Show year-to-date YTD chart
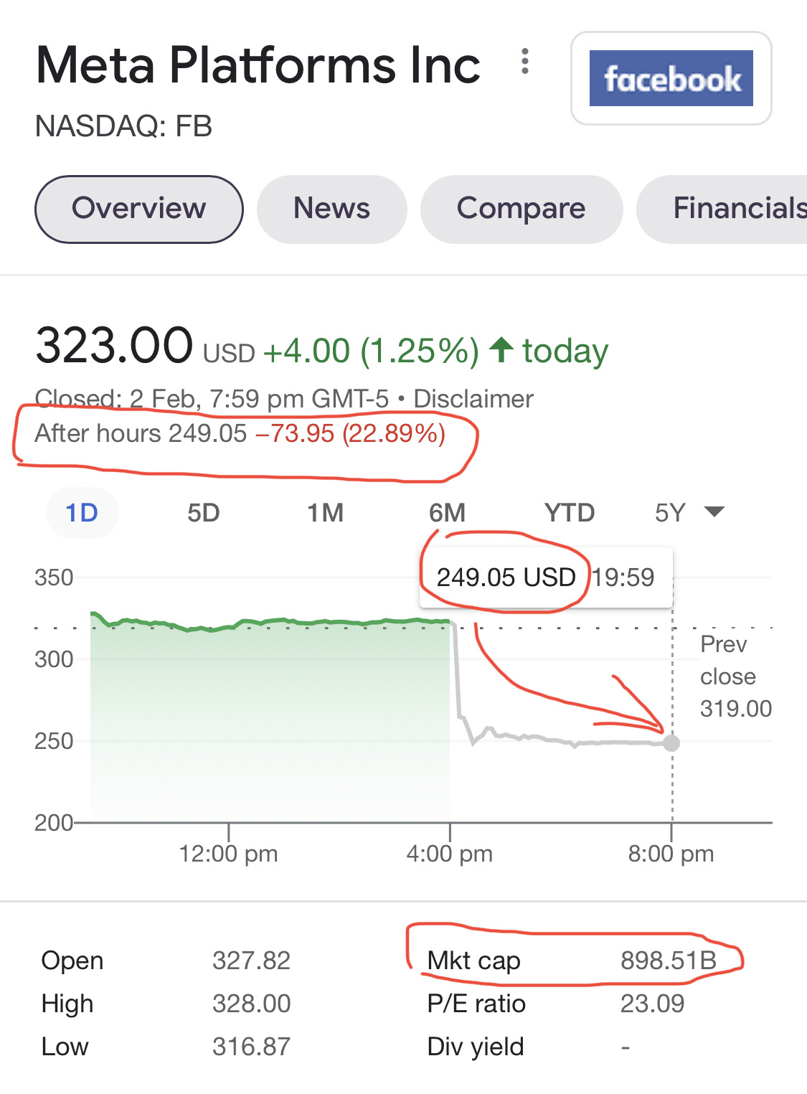 point(569,513)
